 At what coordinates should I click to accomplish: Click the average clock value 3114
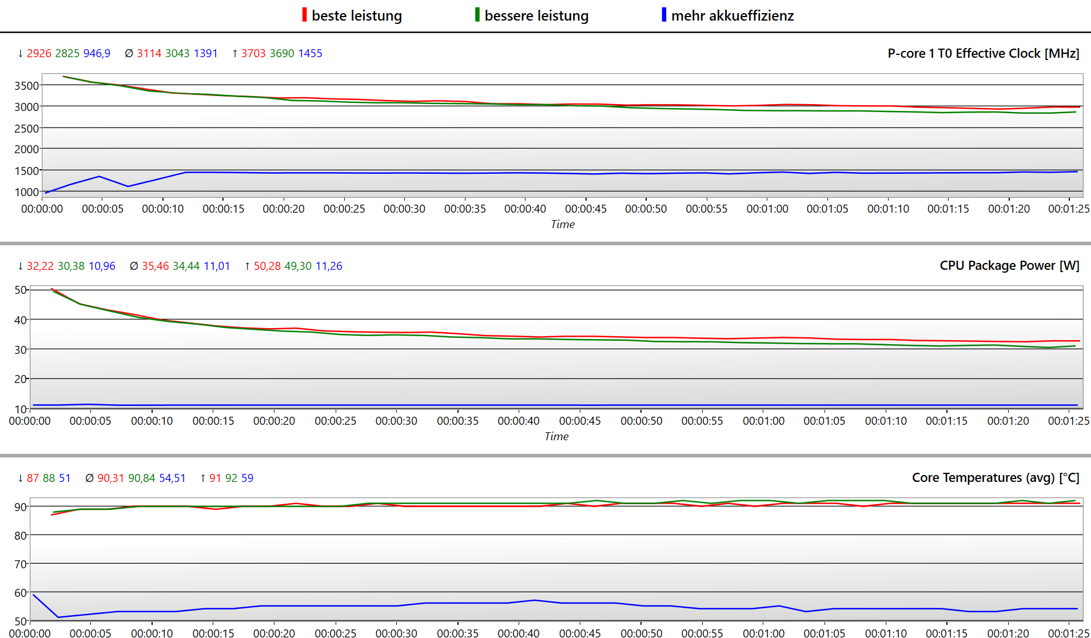tap(149, 53)
